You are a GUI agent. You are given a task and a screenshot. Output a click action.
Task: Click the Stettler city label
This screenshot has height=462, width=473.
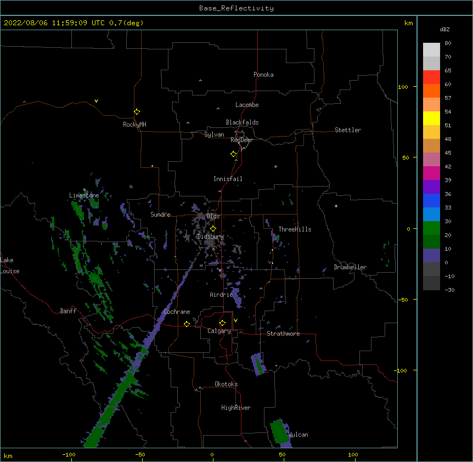[347, 130]
